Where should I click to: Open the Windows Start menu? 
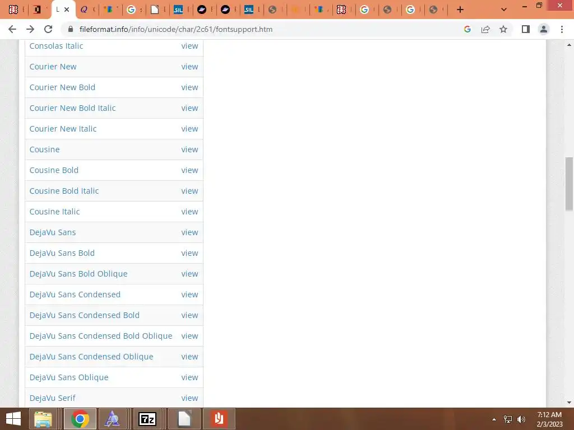13,419
